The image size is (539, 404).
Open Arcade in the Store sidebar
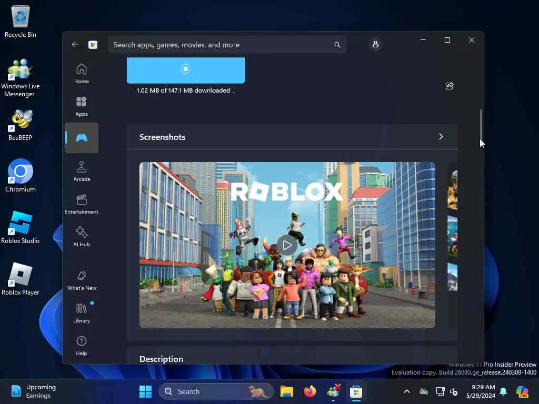pyautogui.click(x=82, y=171)
